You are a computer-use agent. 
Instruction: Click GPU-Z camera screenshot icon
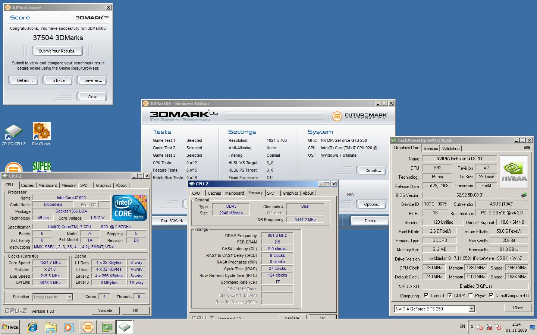point(527,148)
